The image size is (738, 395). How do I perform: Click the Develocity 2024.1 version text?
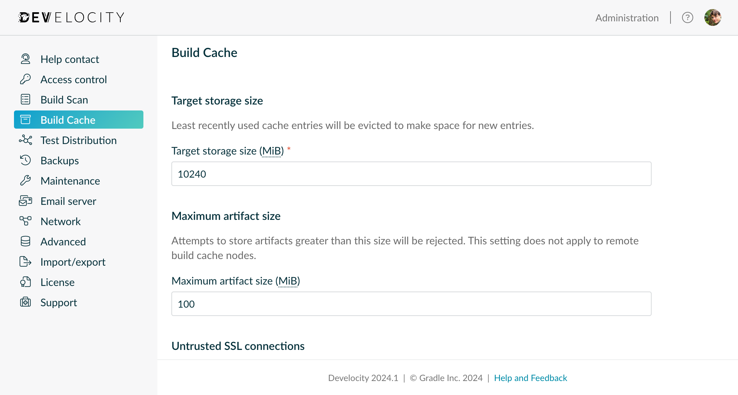pos(363,378)
